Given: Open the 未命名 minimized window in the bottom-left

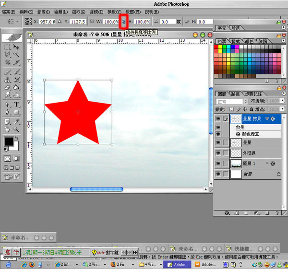Looking at the screenshot, I should 19,237.
